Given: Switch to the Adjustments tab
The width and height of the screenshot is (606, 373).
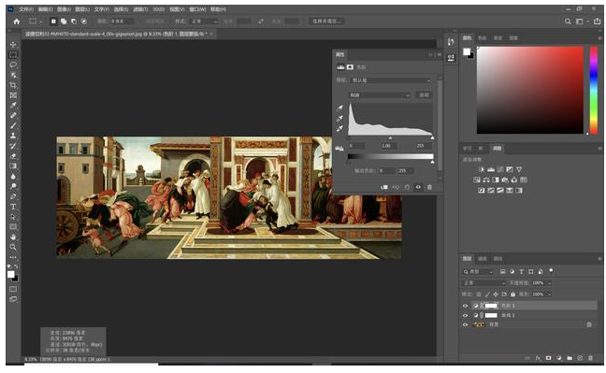Looking at the screenshot, I should point(497,149).
